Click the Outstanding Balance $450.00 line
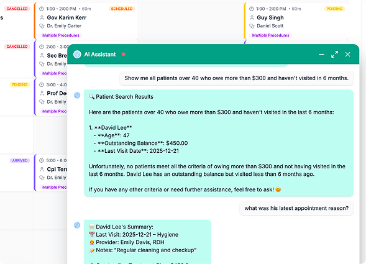This screenshot has width=366, height=264. (141, 143)
